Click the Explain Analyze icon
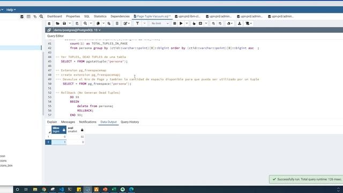 tap(200, 24)
